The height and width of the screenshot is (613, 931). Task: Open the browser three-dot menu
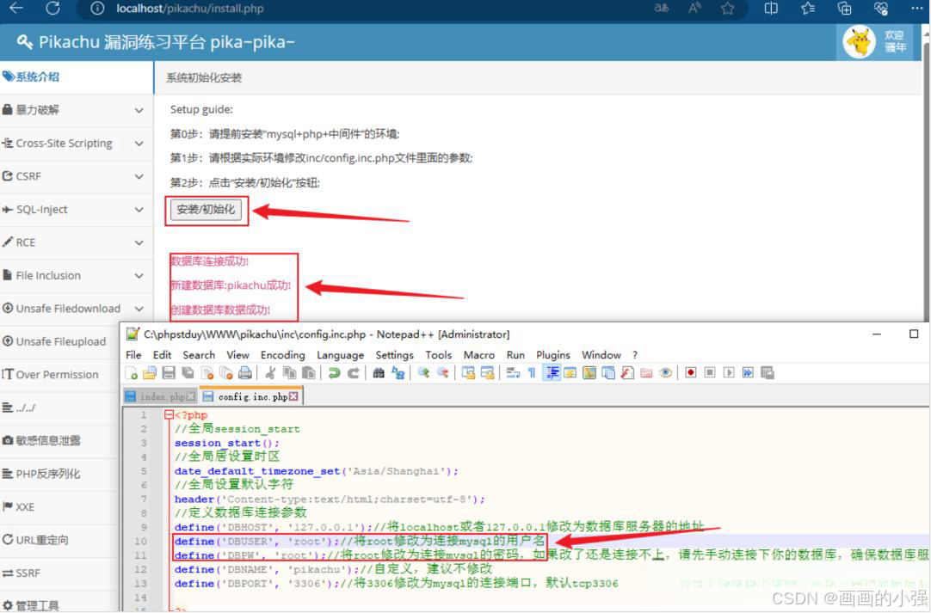coord(916,9)
